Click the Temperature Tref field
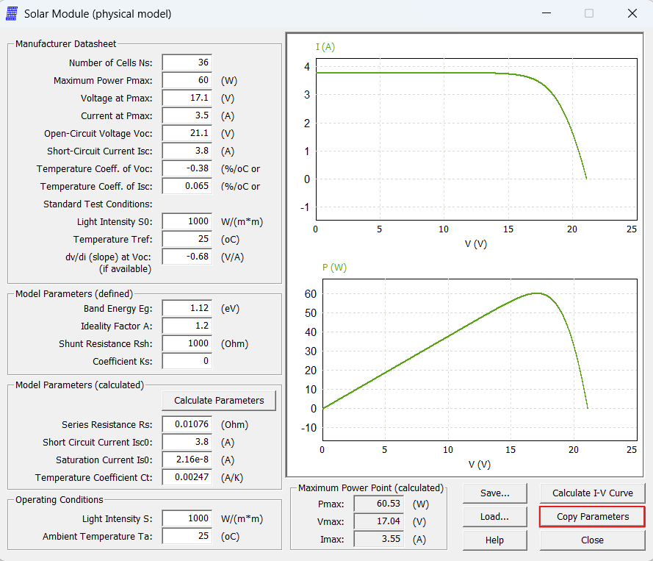This screenshot has width=653, height=561. [187, 239]
